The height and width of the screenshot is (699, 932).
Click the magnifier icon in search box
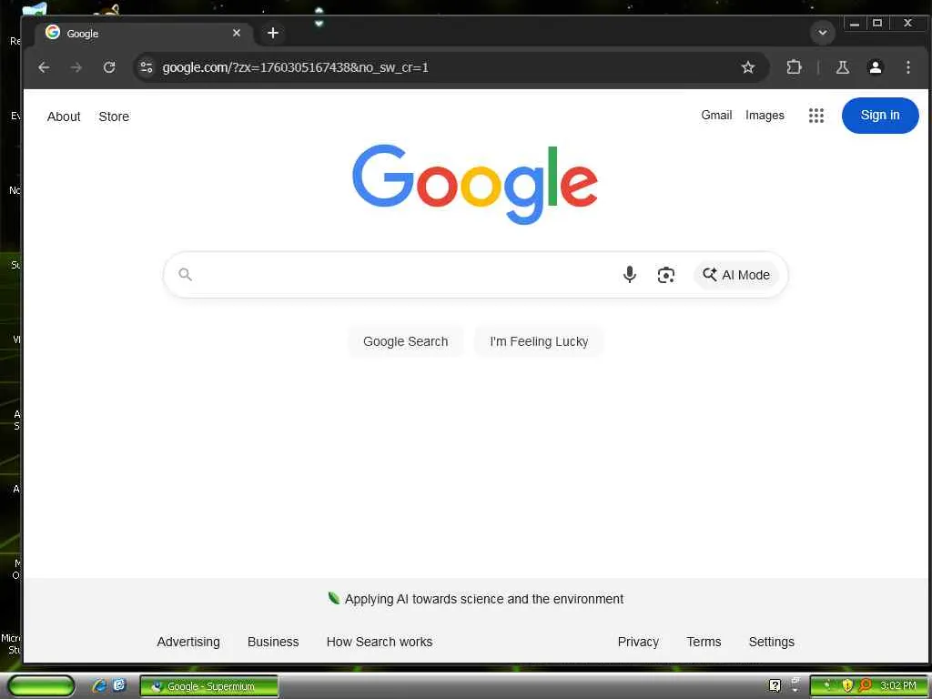(185, 274)
